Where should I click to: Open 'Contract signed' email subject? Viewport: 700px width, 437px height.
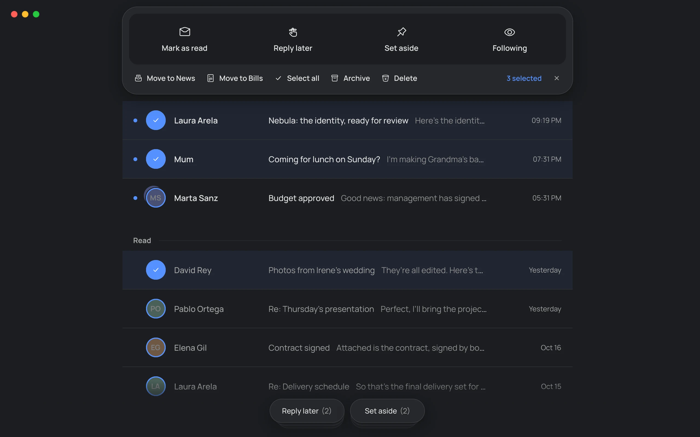pyautogui.click(x=299, y=348)
